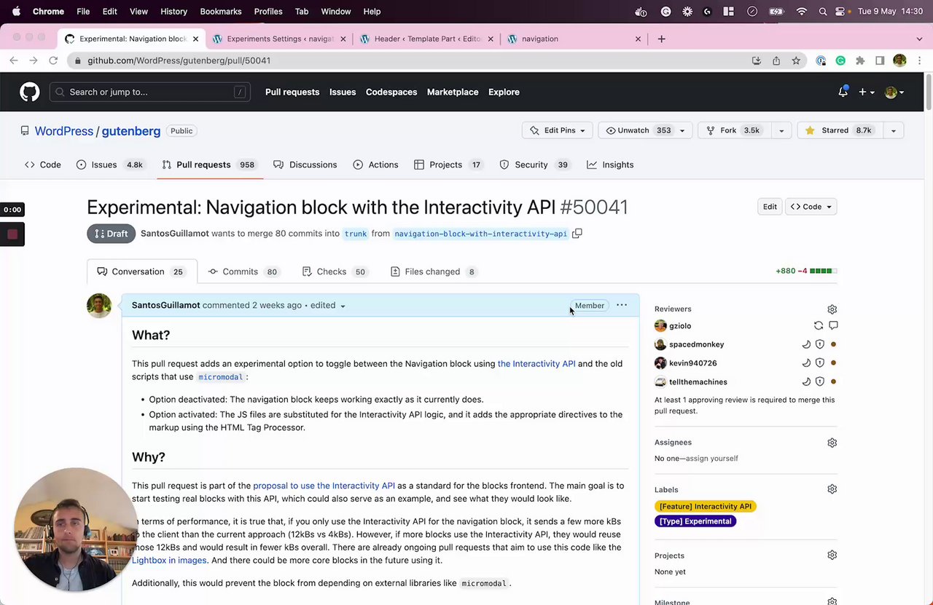The height and width of the screenshot is (605, 933).
Task: Open the repository Code tab
Action: (x=43, y=165)
